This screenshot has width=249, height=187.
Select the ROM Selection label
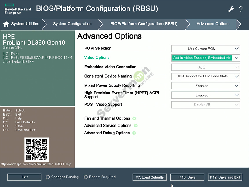click(98, 48)
